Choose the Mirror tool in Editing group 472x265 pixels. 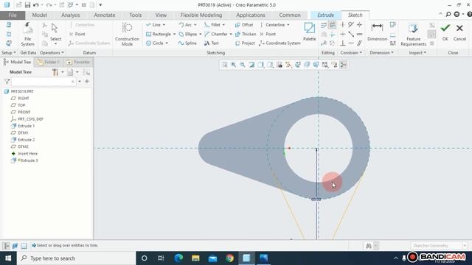click(x=324, y=35)
